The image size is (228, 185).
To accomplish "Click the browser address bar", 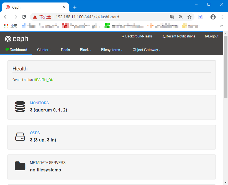I will 111,17.
